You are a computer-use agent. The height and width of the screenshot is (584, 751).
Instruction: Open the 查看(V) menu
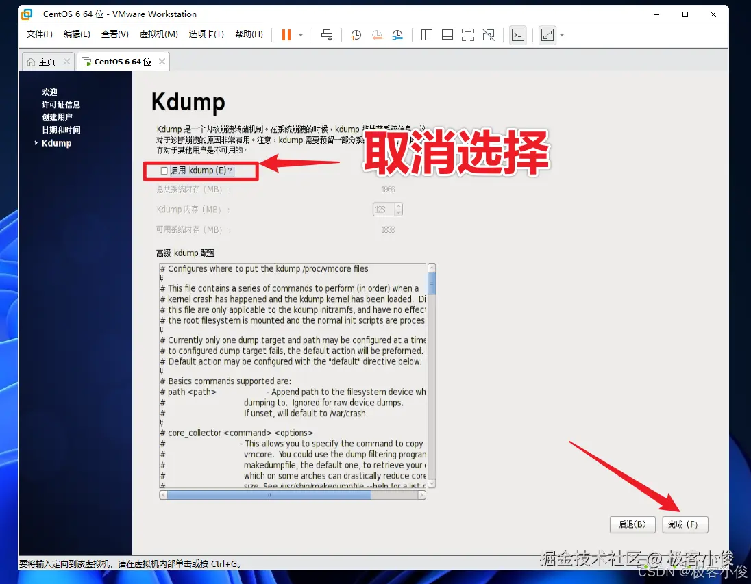[115, 34]
